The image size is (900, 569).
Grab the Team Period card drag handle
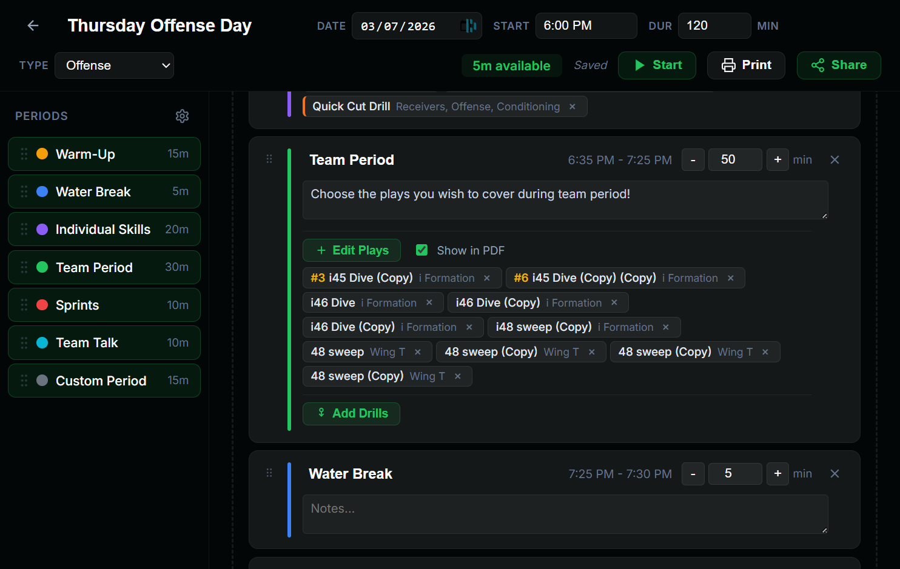tap(269, 159)
